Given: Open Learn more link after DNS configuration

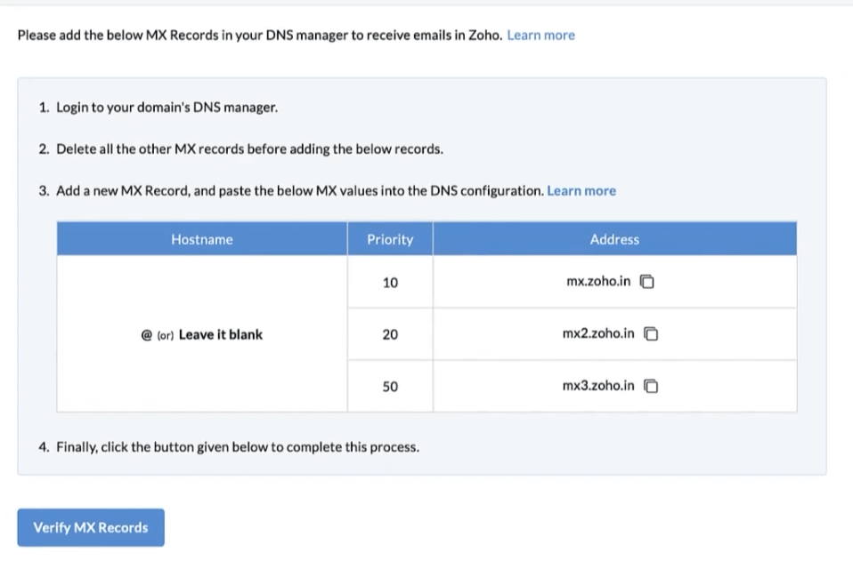Looking at the screenshot, I should click(x=581, y=190).
